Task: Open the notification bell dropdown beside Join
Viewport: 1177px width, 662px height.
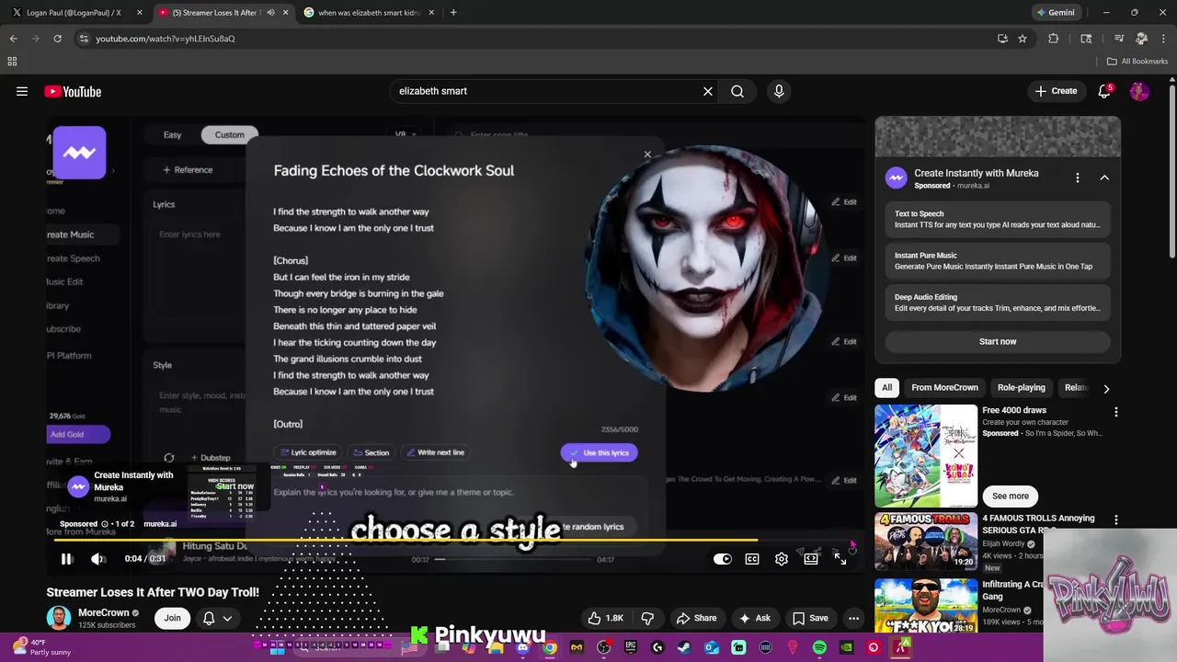Action: pos(217,618)
